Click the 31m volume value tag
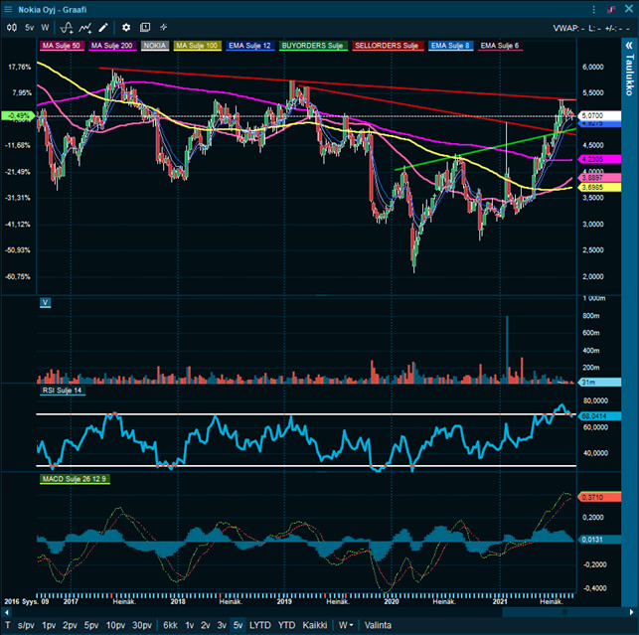This screenshot has width=639, height=635. tap(600, 383)
